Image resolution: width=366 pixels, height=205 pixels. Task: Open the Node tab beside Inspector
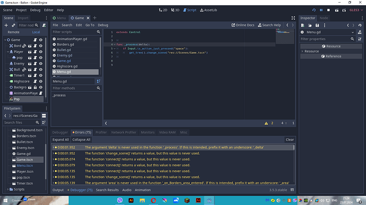pos(324,18)
